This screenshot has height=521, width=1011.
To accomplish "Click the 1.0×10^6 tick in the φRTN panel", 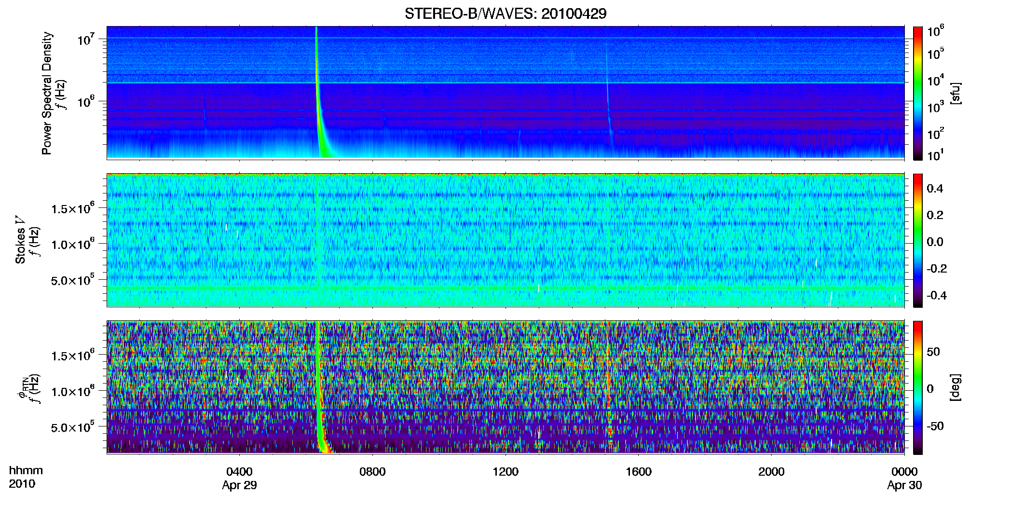I will (73, 391).
